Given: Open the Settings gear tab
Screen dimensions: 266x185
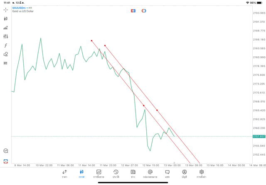Looking at the screenshot, I should coord(201,174).
